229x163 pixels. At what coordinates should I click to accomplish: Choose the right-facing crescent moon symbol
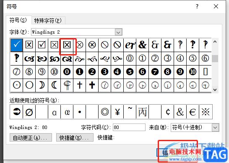(42, 85)
